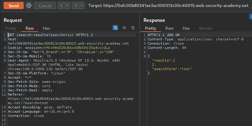The width and height of the screenshot is (252, 126).
Task: Click the Host header line
Action: (x=68, y=41)
